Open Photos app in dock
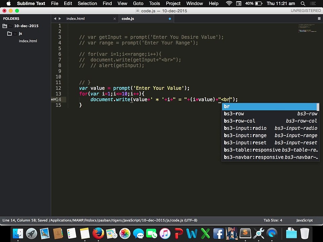The height and width of the screenshot is (242, 323). pyautogui.click(x=125, y=234)
